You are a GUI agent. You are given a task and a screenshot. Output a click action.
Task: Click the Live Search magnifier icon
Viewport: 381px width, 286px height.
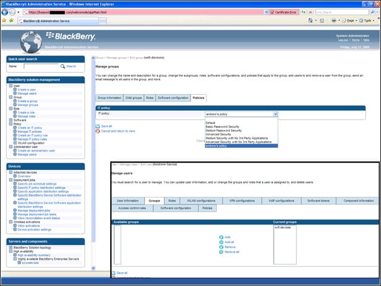pyautogui.click(x=372, y=12)
